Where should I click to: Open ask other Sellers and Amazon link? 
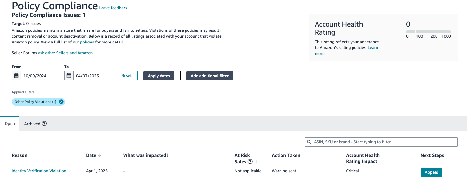coord(66,53)
